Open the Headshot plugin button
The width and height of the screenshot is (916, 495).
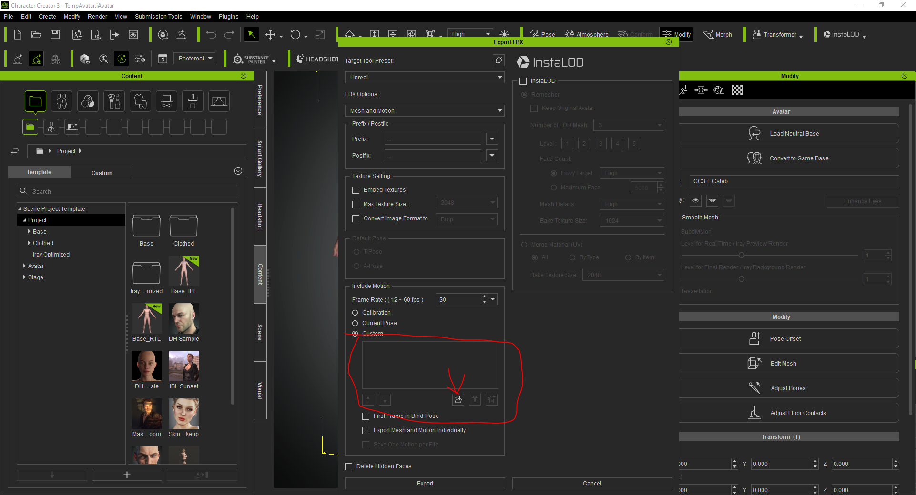(x=317, y=59)
